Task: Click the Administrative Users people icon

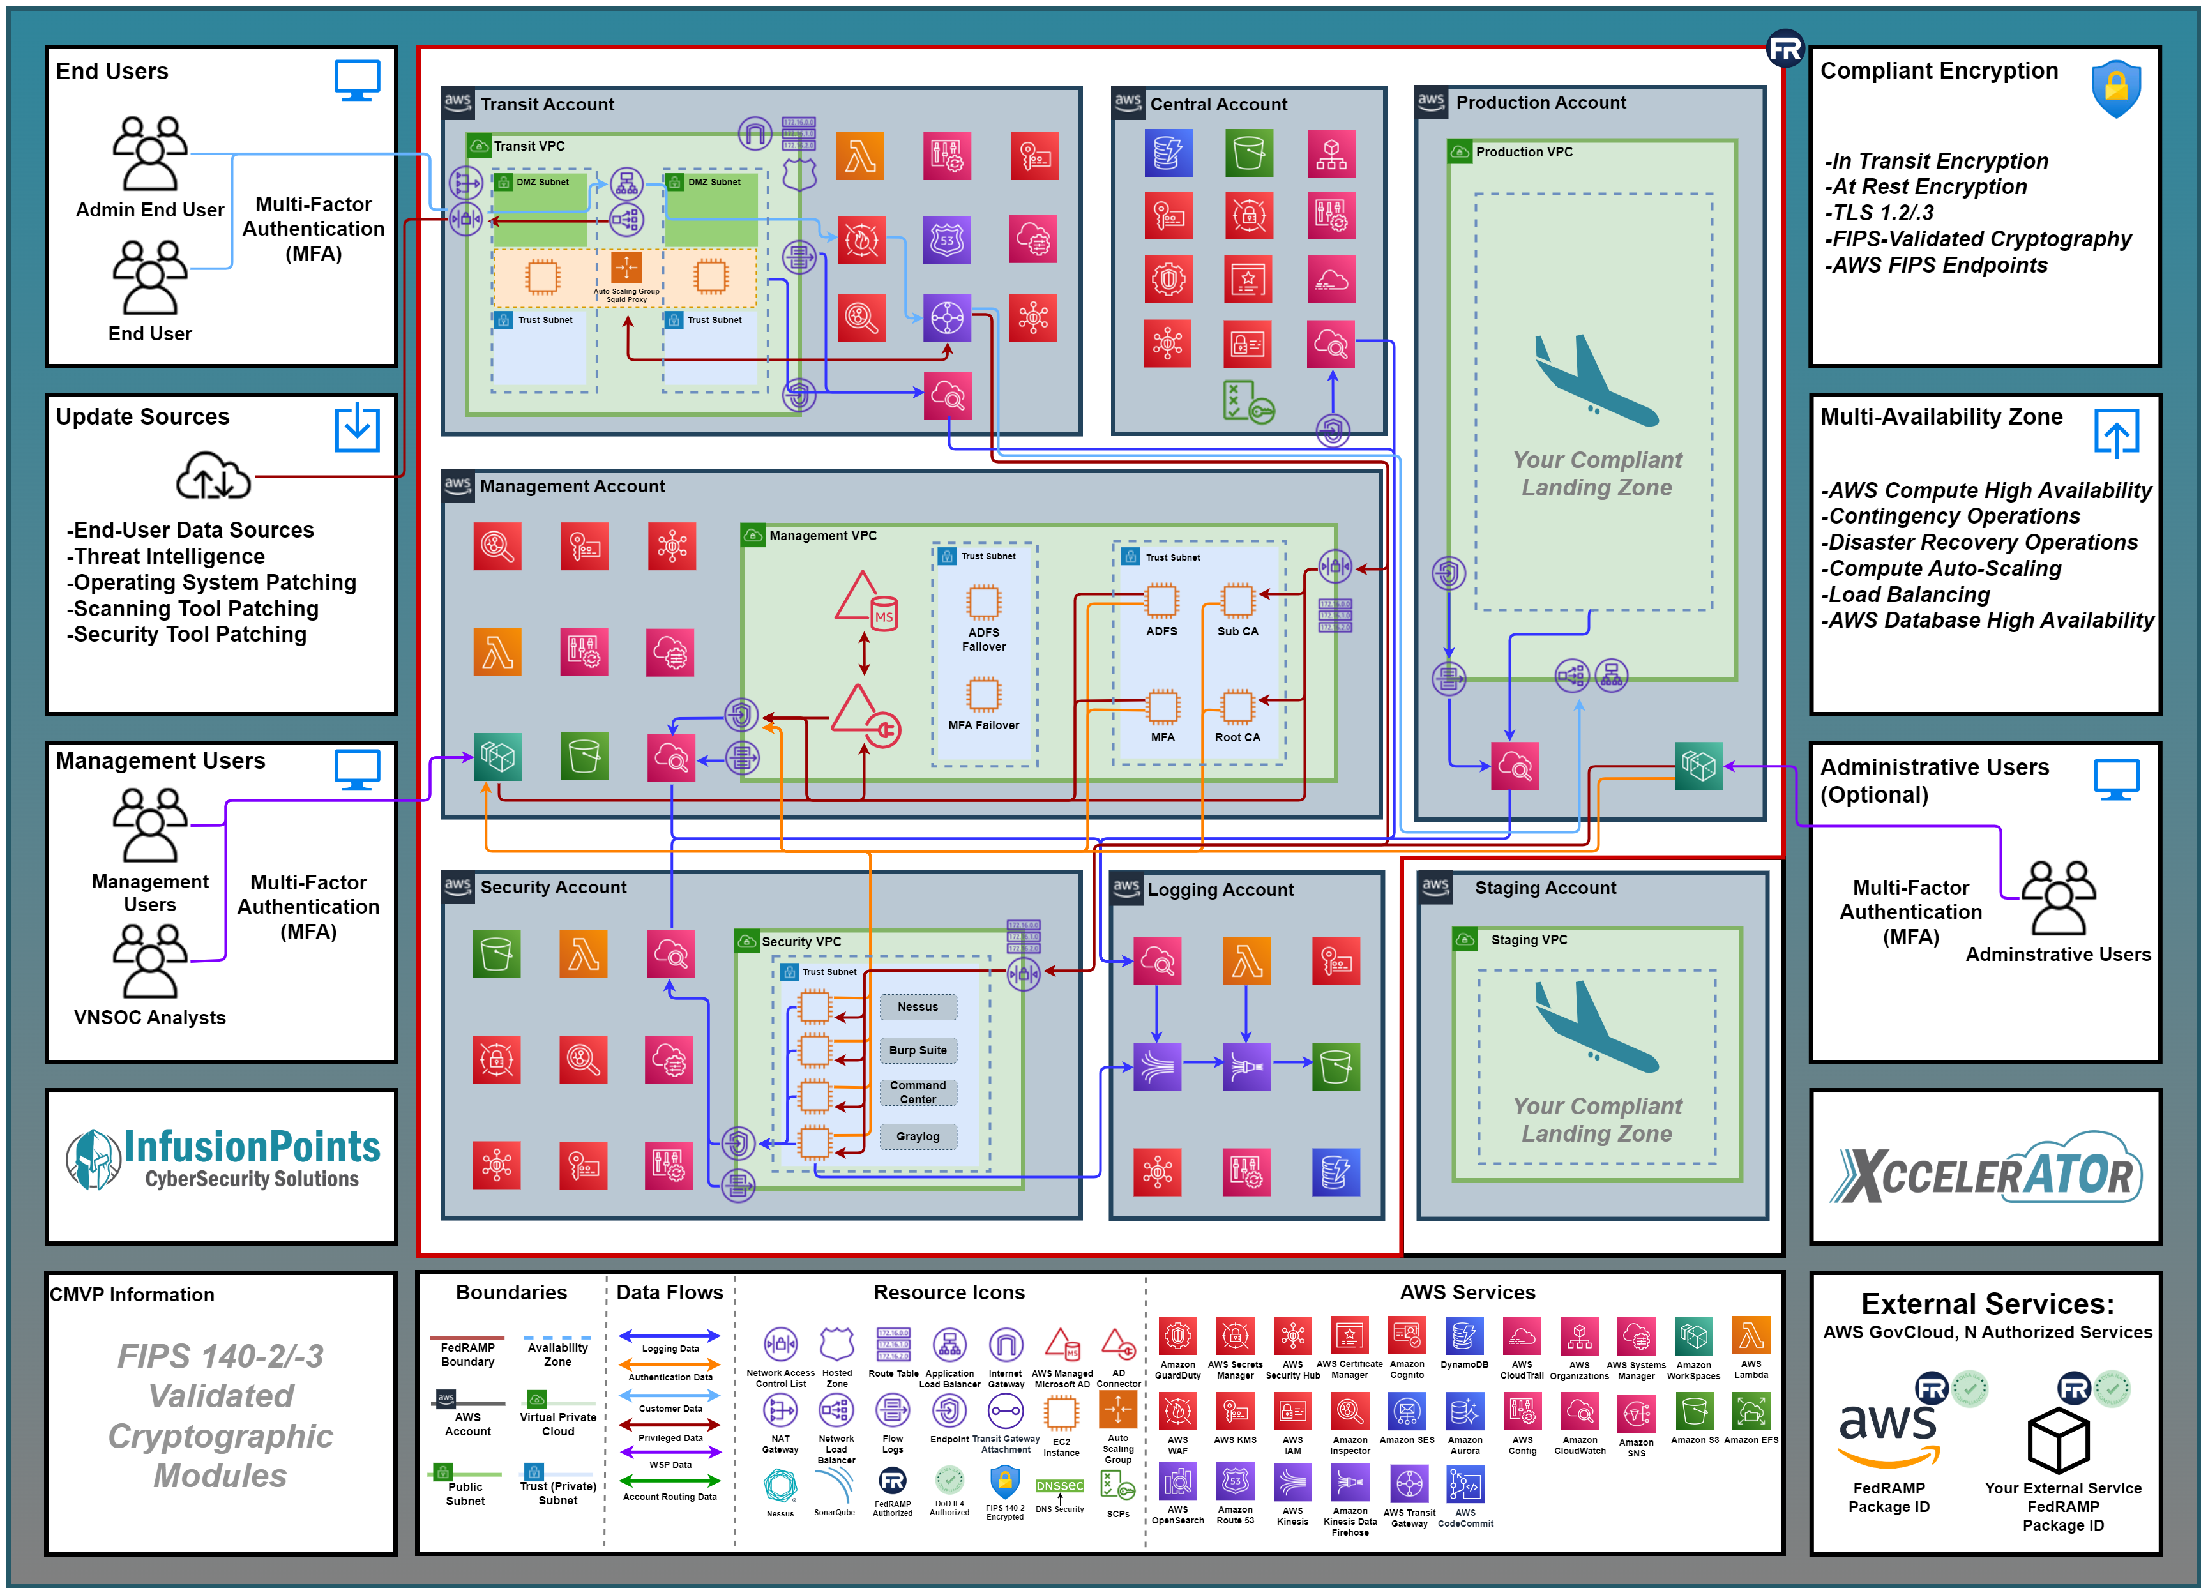Action: tap(2058, 898)
